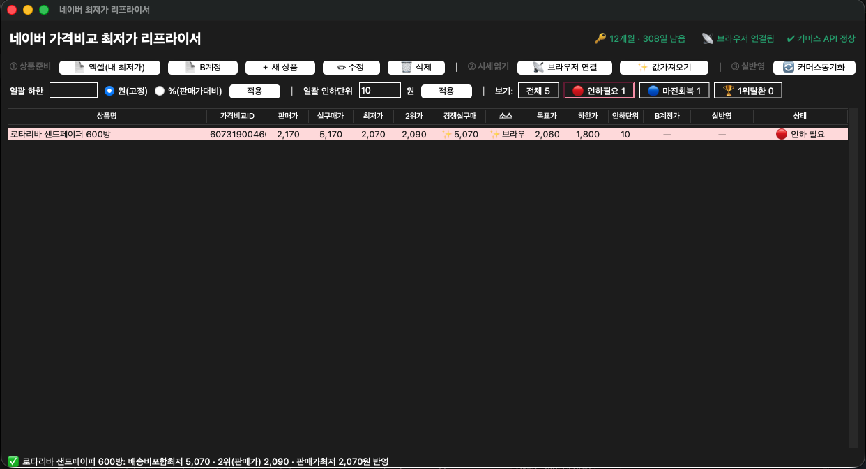
Task: Apply 일괄 인하단위 with its 적용 button
Action: point(446,91)
